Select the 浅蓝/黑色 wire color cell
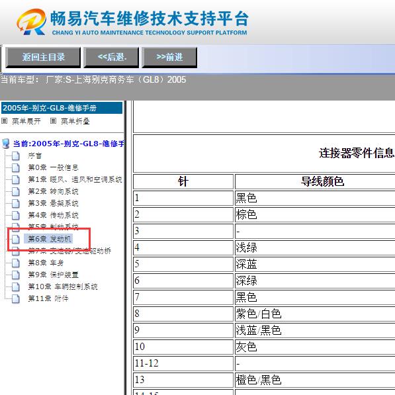This screenshot has height=395, width=395. point(315,330)
